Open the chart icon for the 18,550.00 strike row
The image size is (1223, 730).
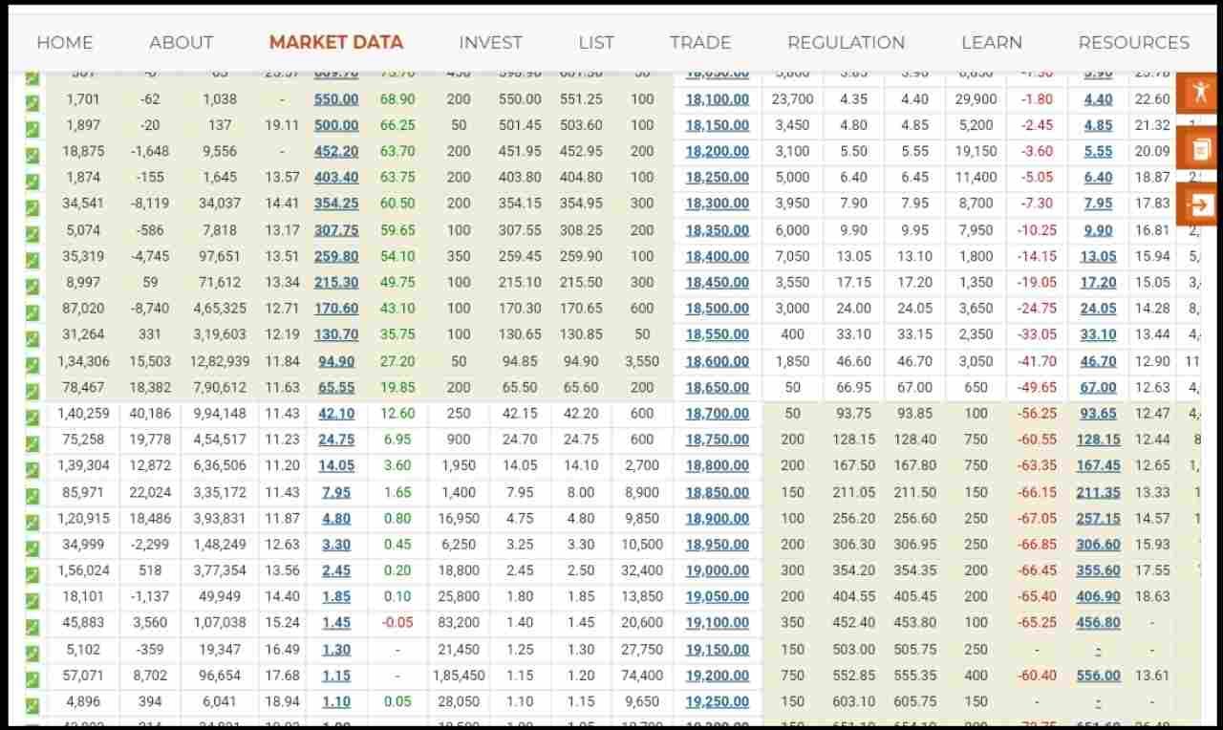point(32,337)
